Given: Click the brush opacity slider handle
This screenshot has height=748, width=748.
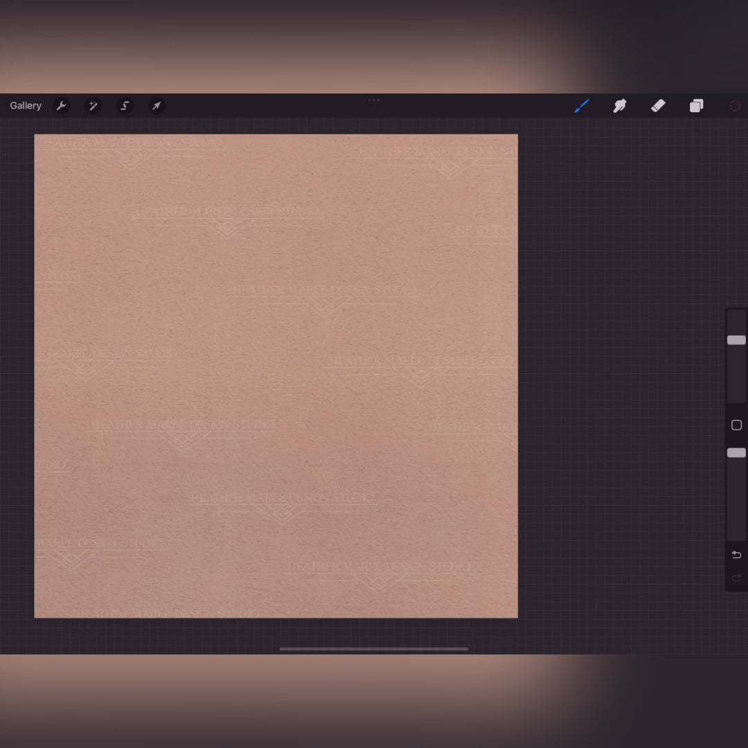Looking at the screenshot, I should pos(736,453).
